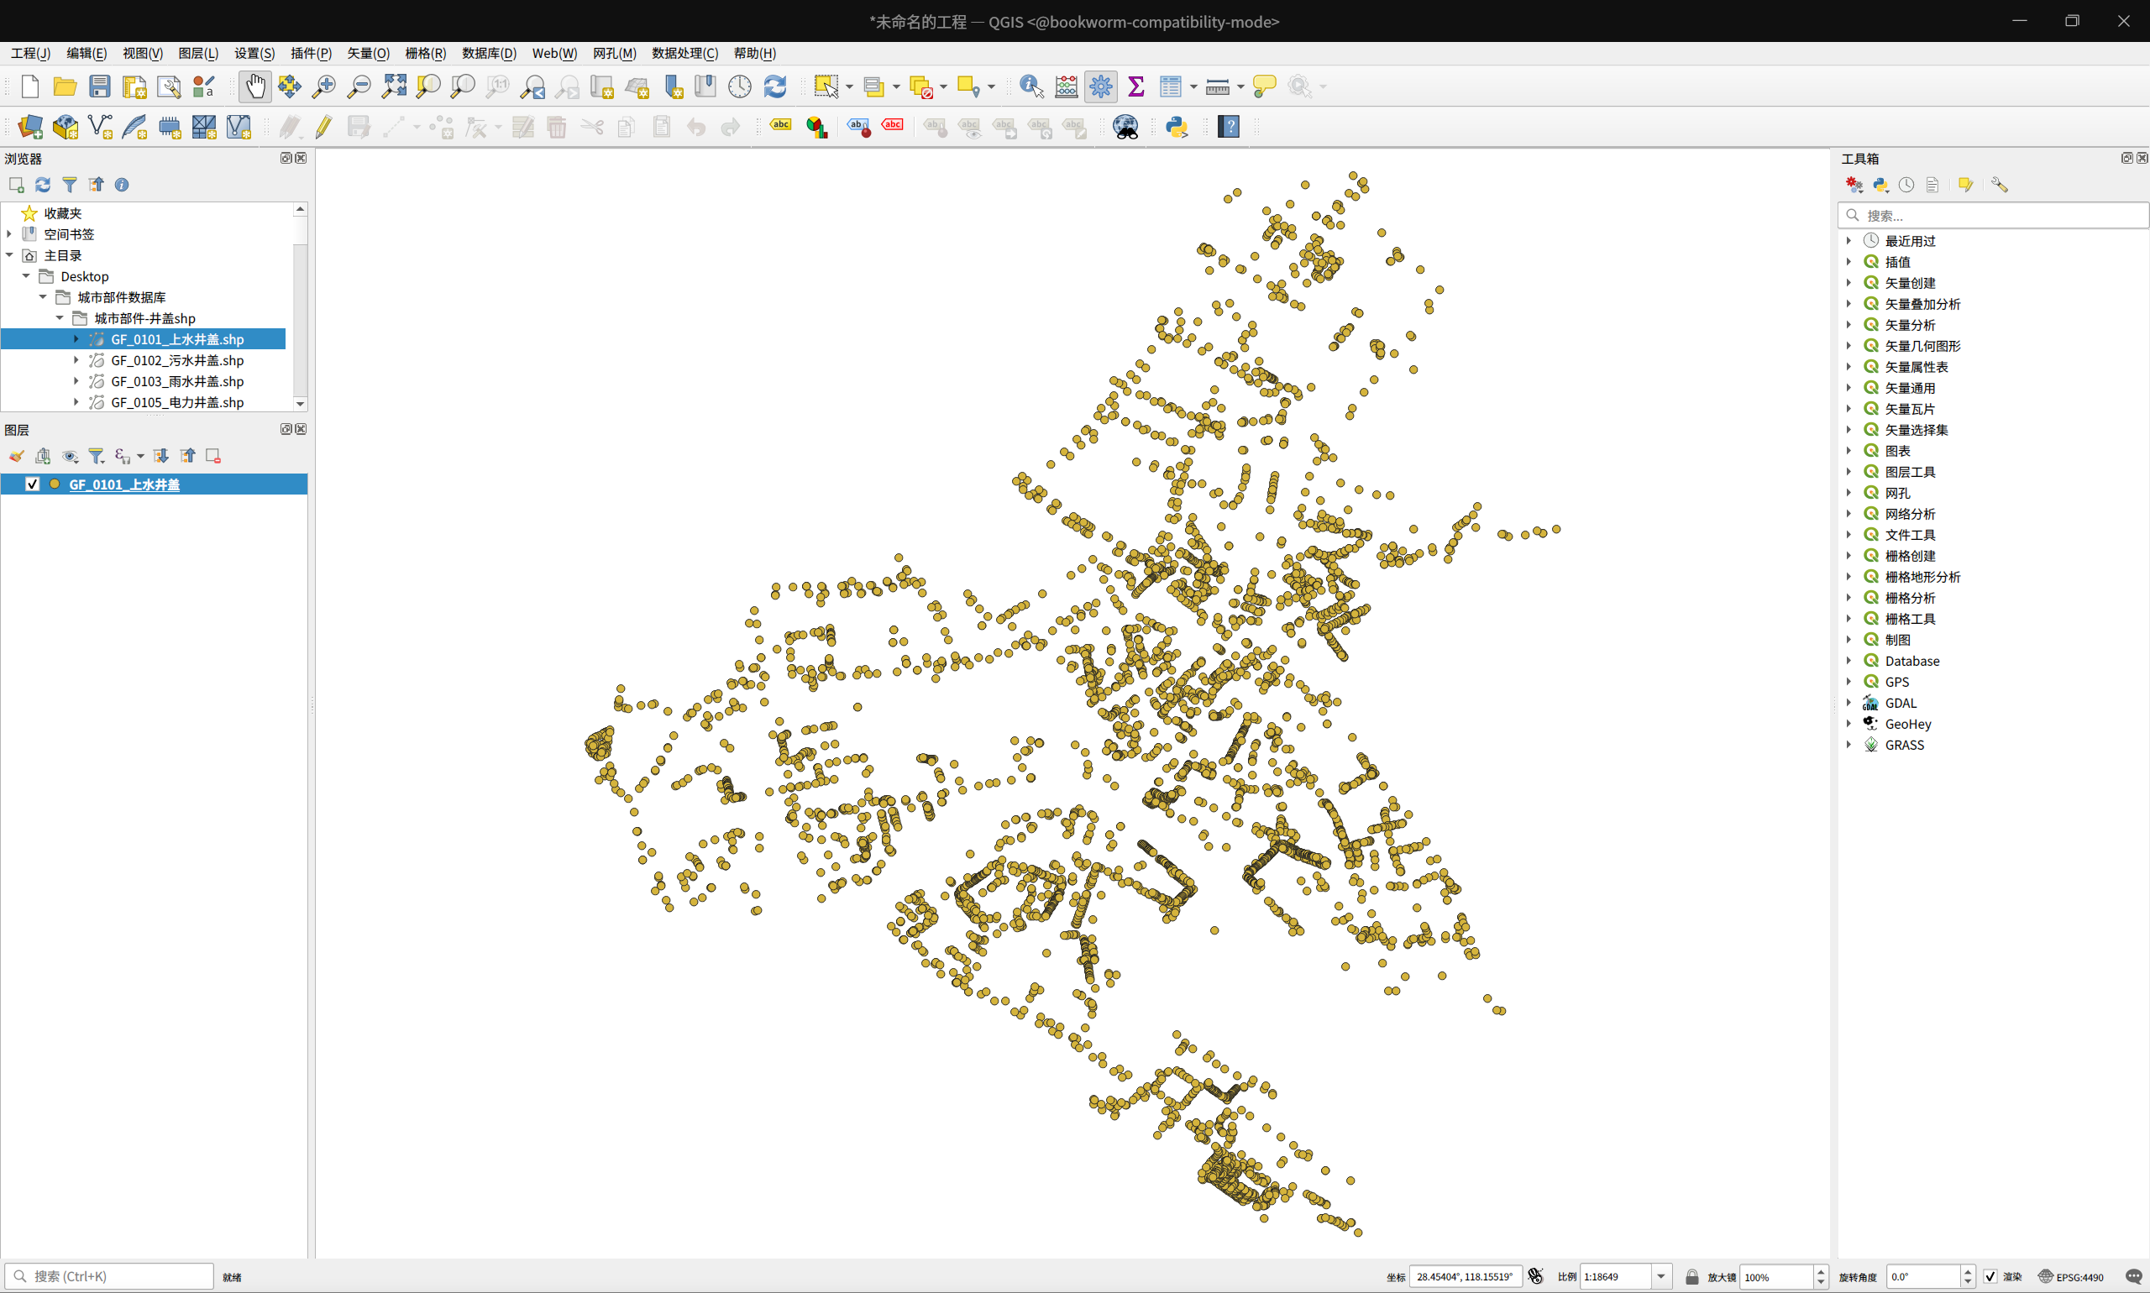Click the New Project blank page icon
Viewport: 2150px width, 1293px height.
click(29, 86)
